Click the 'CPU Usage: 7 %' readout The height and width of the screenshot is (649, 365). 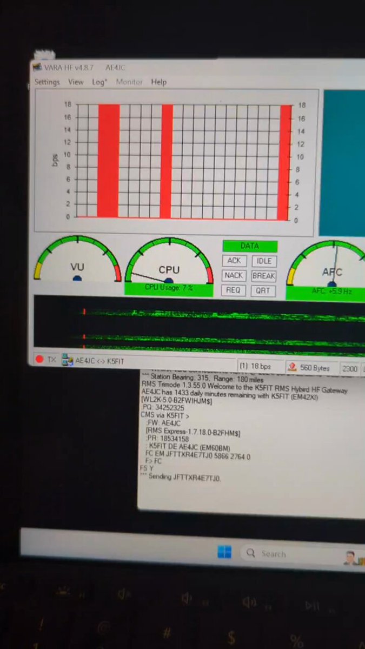[169, 288]
